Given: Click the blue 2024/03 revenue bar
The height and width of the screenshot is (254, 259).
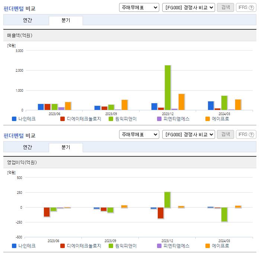Looking at the screenshot, I should pos(211,106).
